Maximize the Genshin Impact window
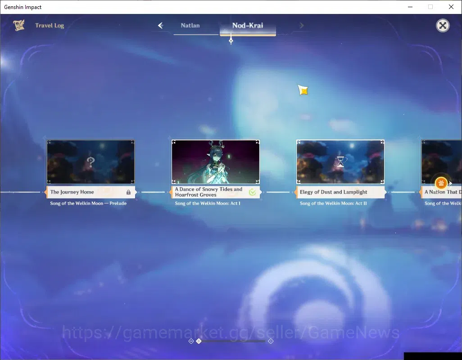The width and height of the screenshot is (462, 360). 430,7
